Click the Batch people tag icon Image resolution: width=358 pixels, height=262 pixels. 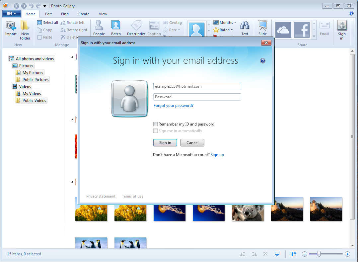(x=116, y=26)
